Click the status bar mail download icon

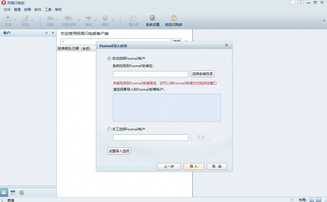[x=292, y=200]
